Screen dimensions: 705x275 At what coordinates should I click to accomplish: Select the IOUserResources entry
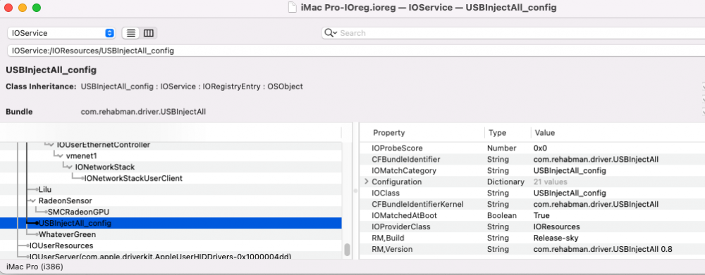(x=61, y=245)
